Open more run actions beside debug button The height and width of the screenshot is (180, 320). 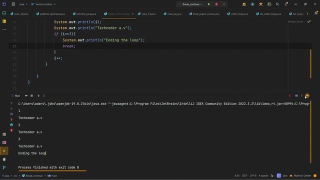[224, 4]
